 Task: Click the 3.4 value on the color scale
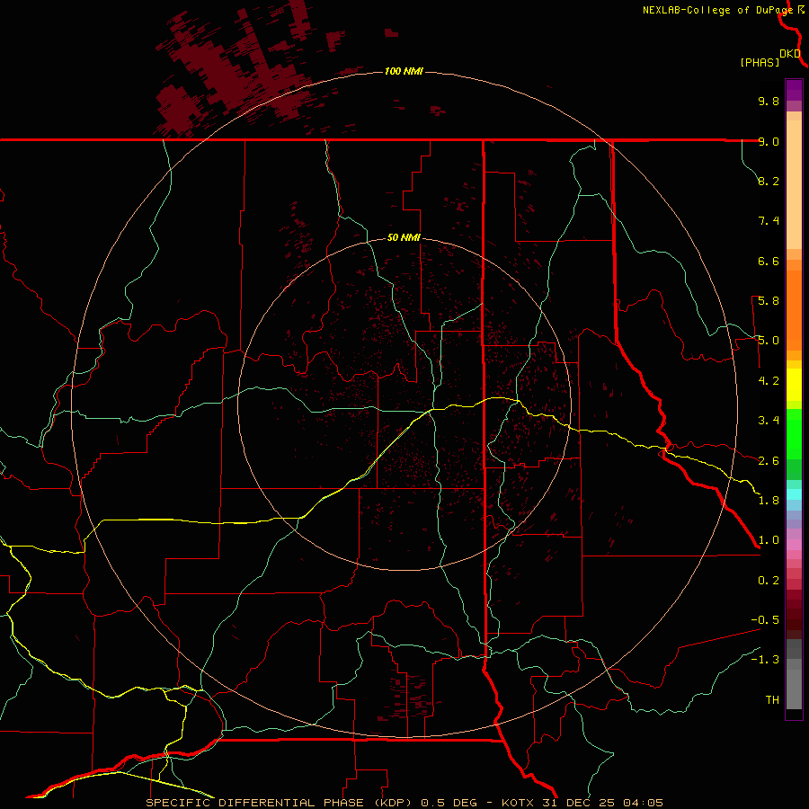[x=769, y=421]
